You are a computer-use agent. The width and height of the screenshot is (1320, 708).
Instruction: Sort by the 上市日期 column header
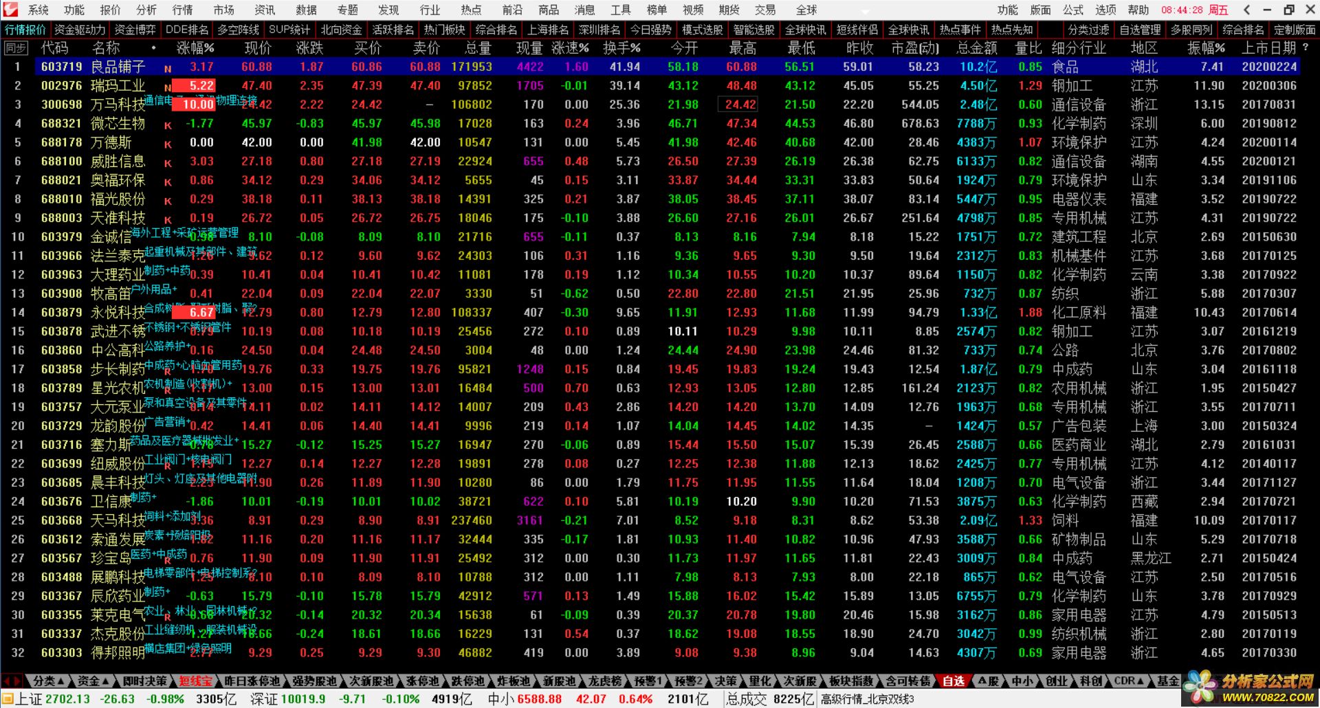(1269, 48)
